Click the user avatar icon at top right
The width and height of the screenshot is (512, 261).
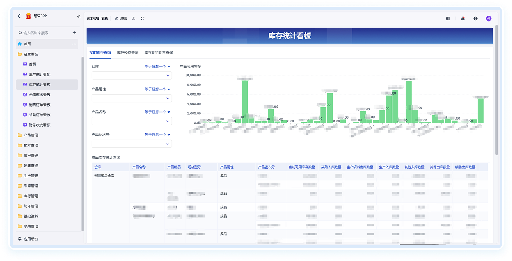(489, 19)
